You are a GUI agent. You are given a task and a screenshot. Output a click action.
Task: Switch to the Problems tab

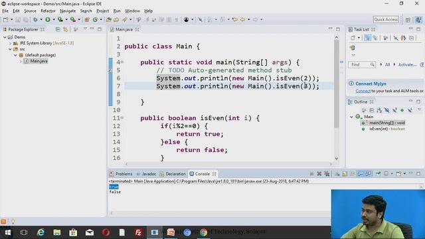pyautogui.click(x=121, y=174)
